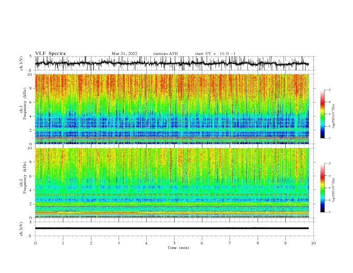Click the log(PSD) label beside ch.1 colorbar
Viewport: 353px width, 273px height.
(x=333, y=116)
